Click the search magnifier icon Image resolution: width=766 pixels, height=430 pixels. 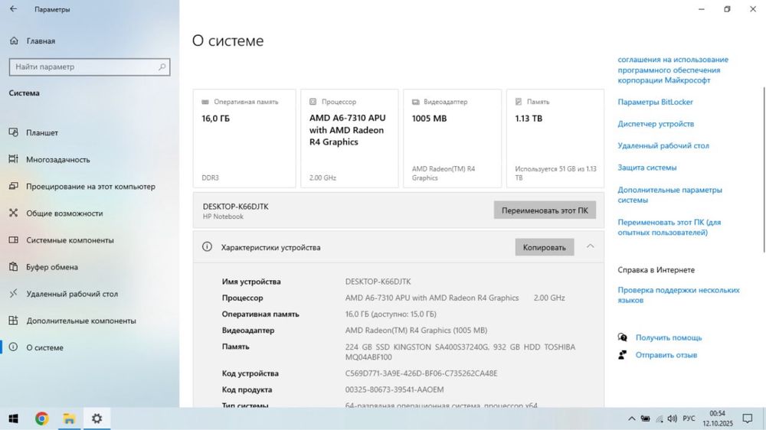tap(162, 67)
